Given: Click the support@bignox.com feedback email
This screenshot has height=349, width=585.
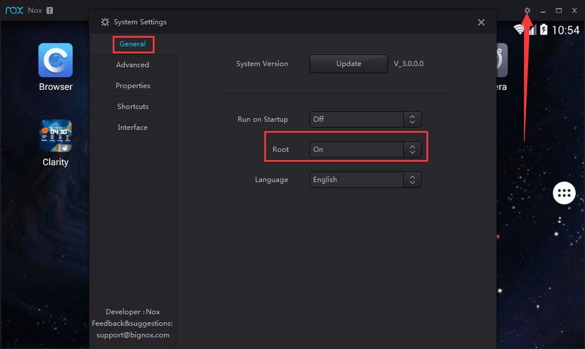Looking at the screenshot, I should [x=132, y=335].
